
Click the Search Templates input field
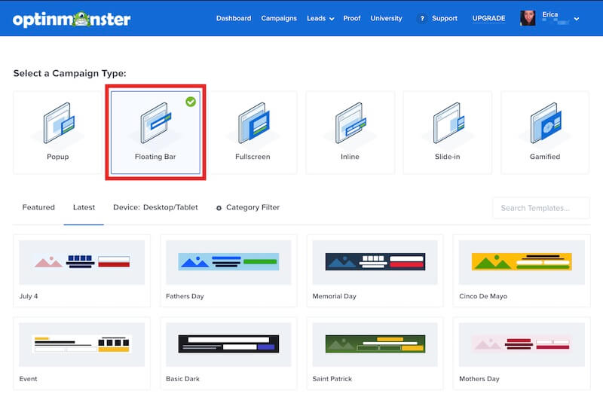[540, 208]
